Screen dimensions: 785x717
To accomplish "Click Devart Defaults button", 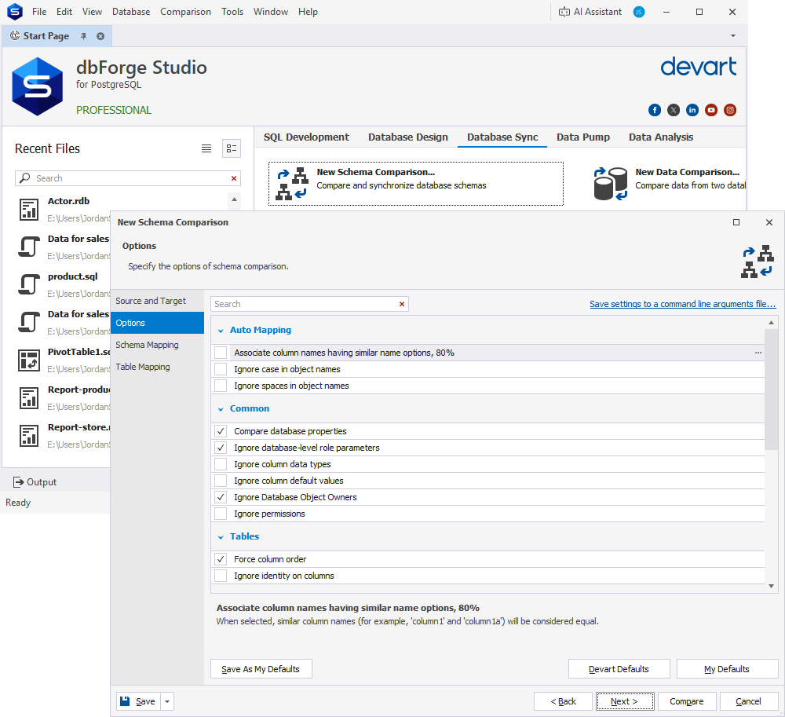I will click(619, 669).
